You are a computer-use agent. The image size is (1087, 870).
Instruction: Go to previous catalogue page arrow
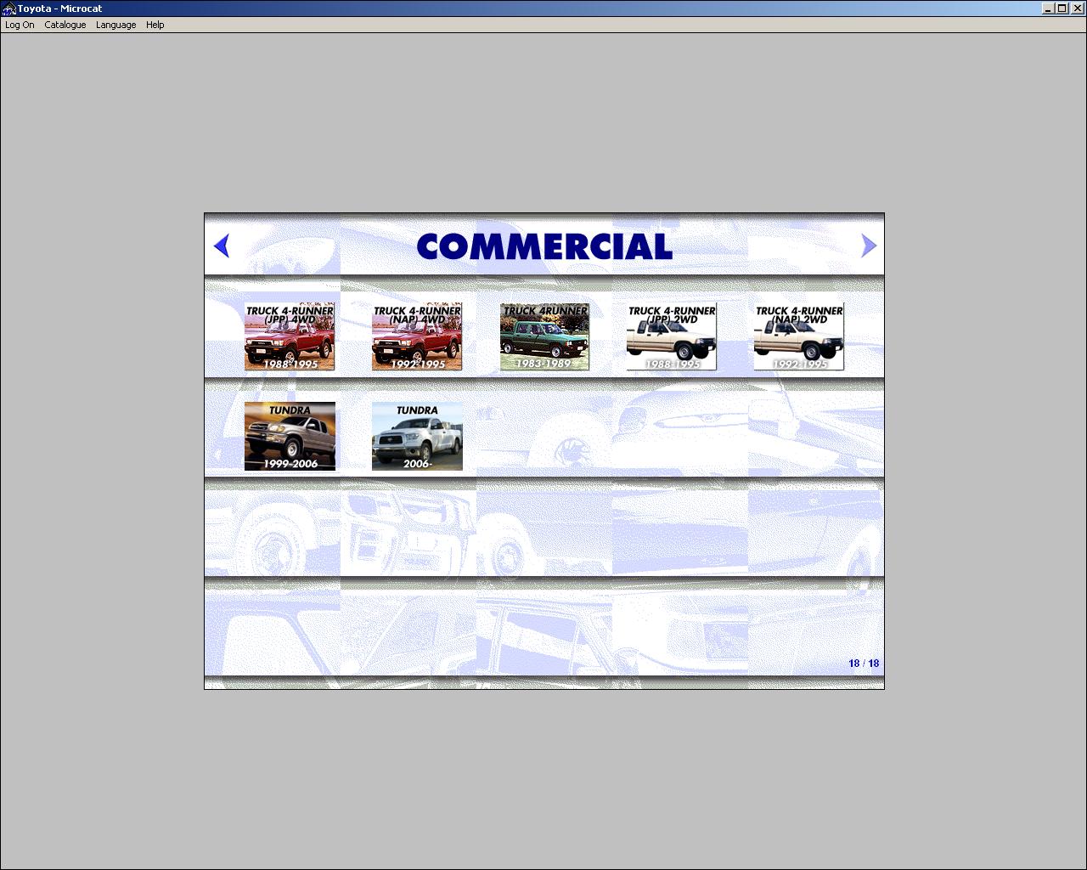point(222,246)
